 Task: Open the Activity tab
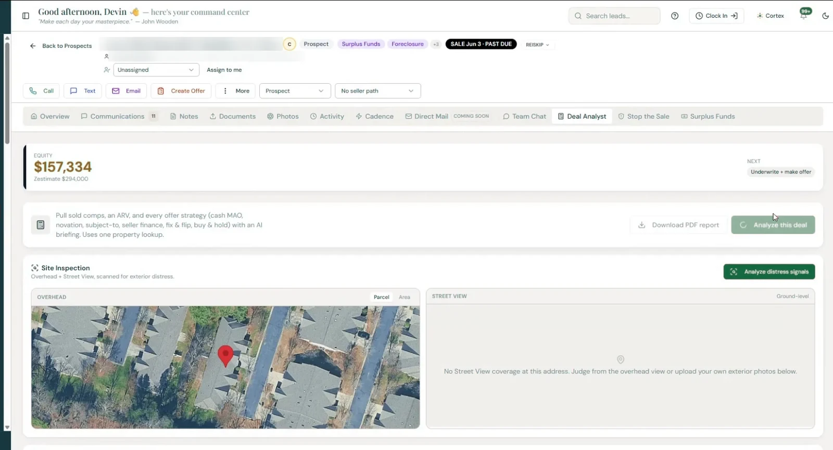pos(327,117)
